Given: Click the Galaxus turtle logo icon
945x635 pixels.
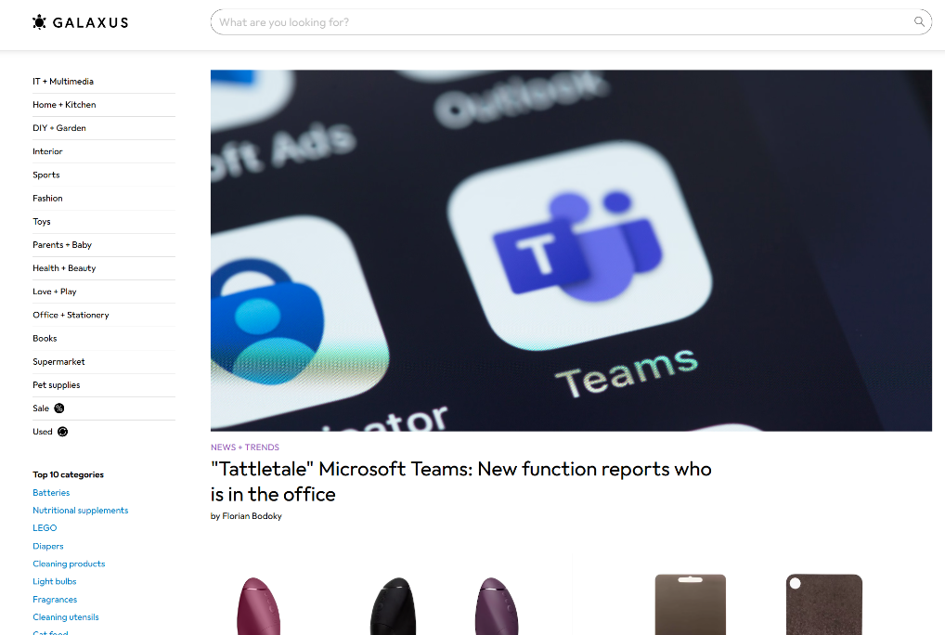Looking at the screenshot, I should pyautogui.click(x=39, y=22).
